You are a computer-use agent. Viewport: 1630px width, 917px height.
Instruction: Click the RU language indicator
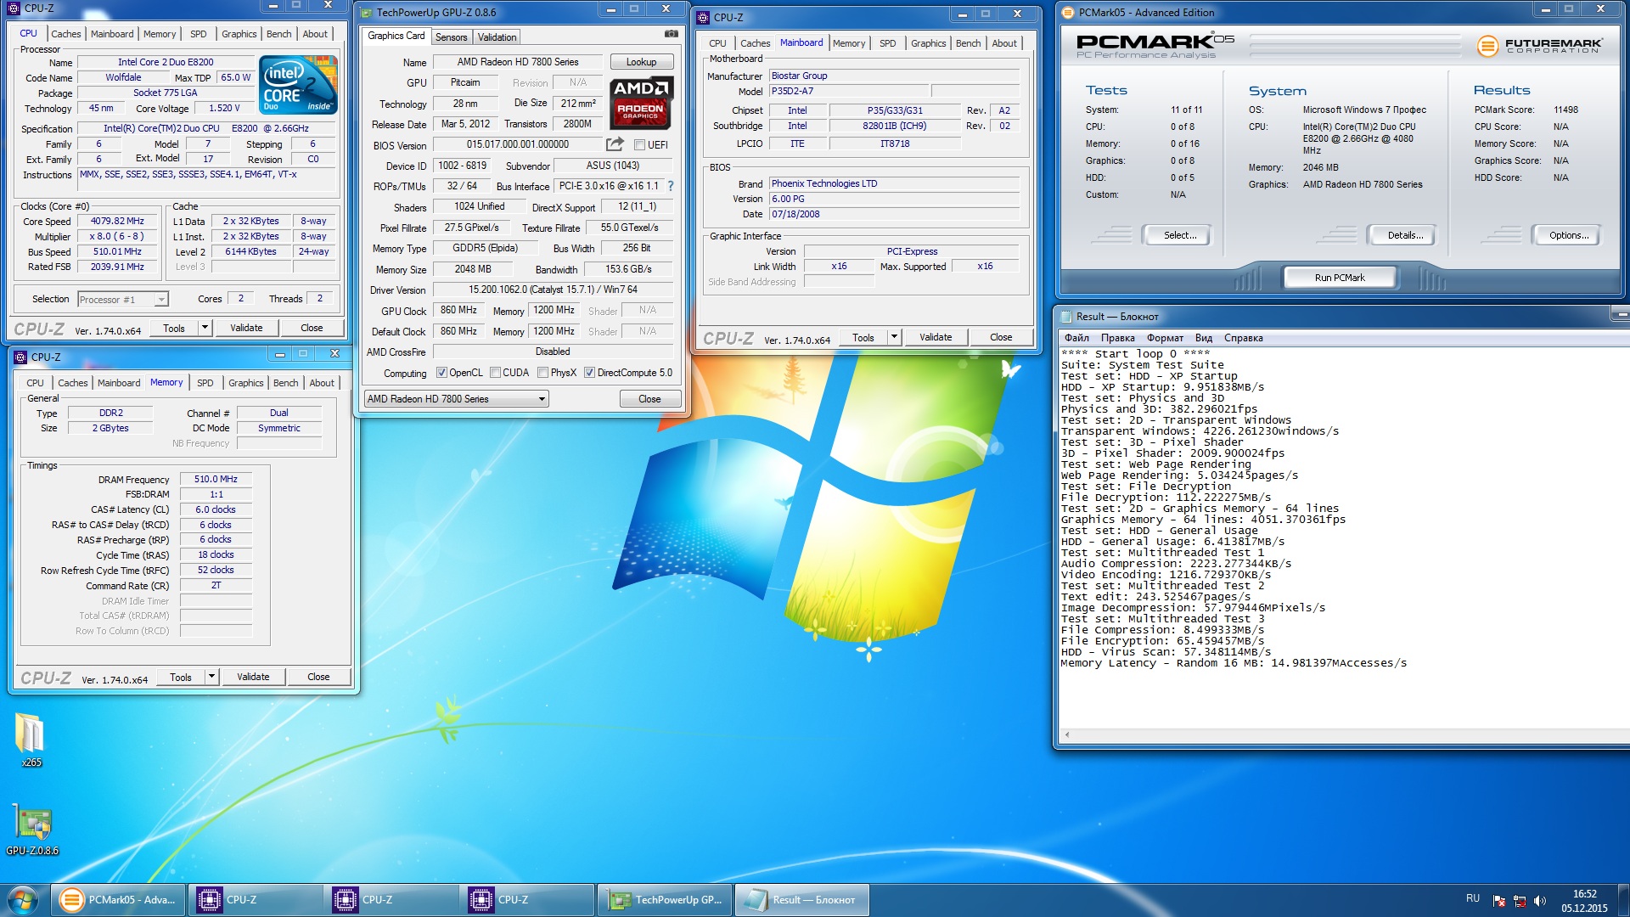(x=1473, y=898)
